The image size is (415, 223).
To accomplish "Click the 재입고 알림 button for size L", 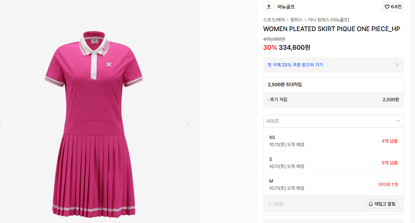I will click(x=382, y=204).
